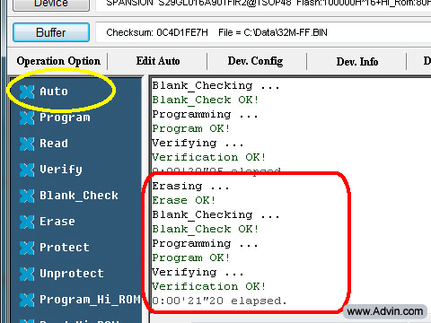Open the Buffer button
This screenshot has width=431, height=323.
(x=51, y=32)
